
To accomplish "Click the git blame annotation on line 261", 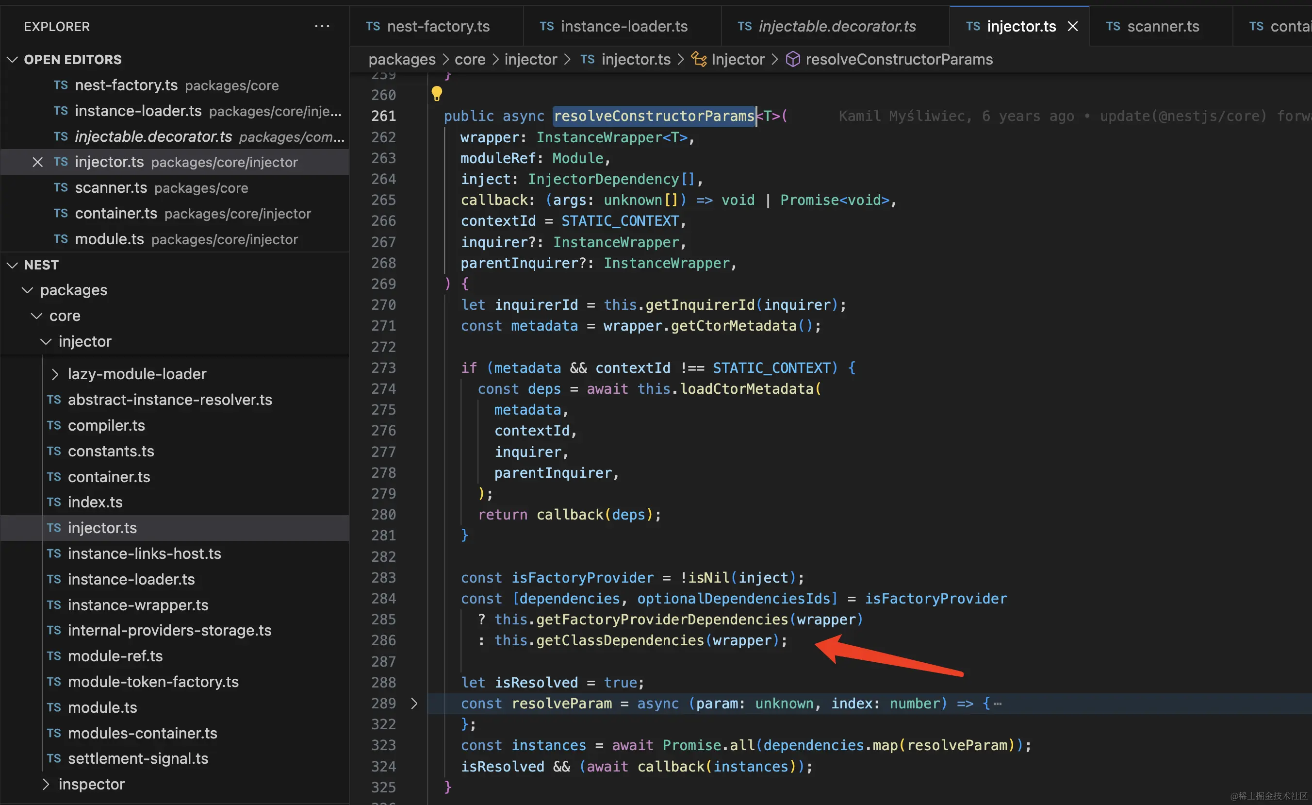I will click(1075, 116).
